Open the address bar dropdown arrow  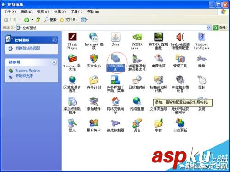(x=208, y=28)
